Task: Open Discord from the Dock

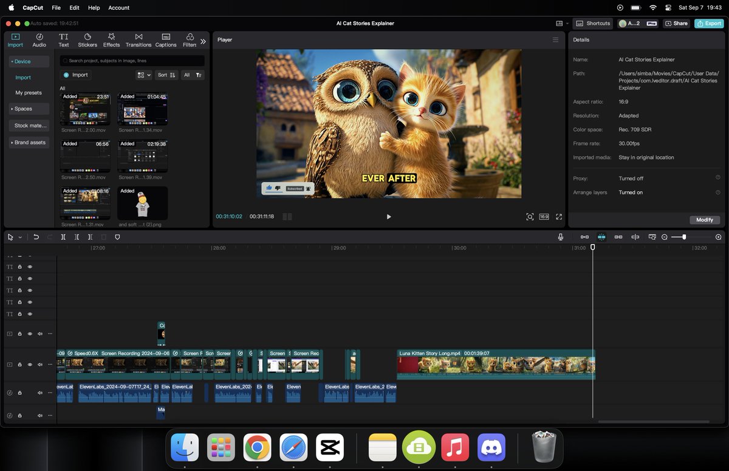Action: (x=491, y=448)
